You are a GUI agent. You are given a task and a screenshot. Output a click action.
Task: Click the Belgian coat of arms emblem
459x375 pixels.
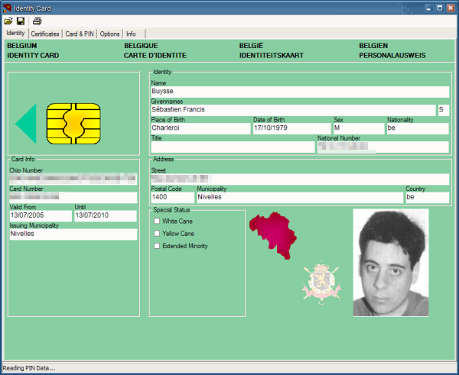point(321,283)
